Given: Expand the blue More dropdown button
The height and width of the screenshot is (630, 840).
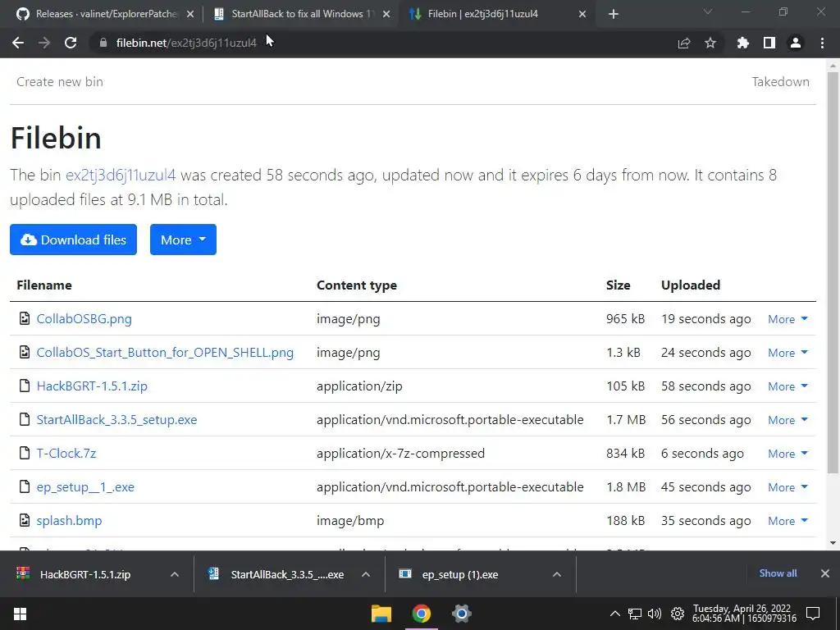Looking at the screenshot, I should [183, 240].
